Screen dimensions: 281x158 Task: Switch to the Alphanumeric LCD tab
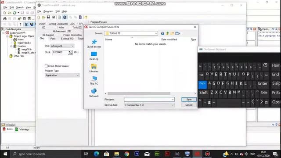62,31
